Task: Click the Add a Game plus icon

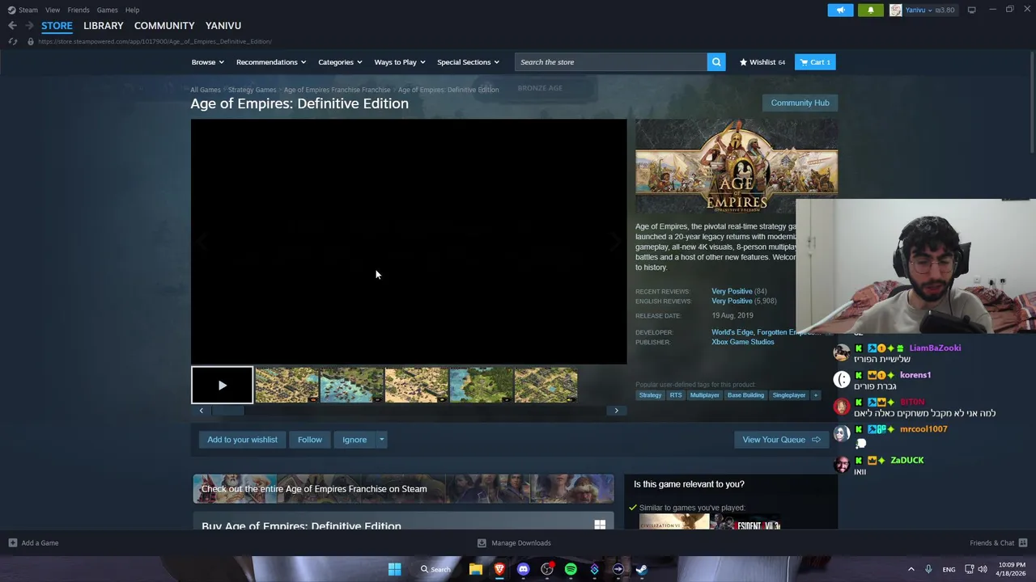Action: [x=12, y=542]
